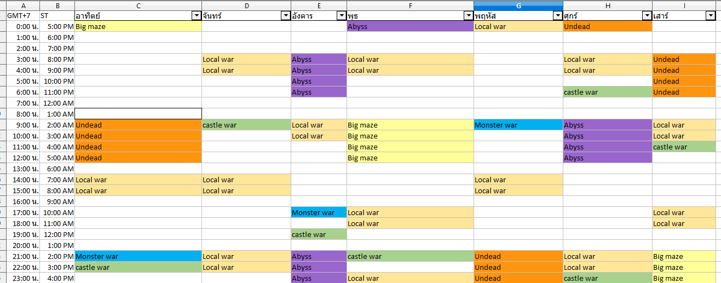Expand the เสาร์ filter dropdown arrow
Screen dimensions: 721x283
711,16
